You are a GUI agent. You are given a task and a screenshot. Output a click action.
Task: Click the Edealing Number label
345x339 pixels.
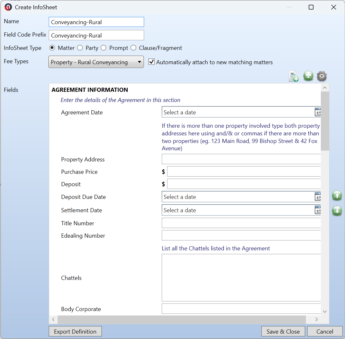pyautogui.click(x=83, y=235)
